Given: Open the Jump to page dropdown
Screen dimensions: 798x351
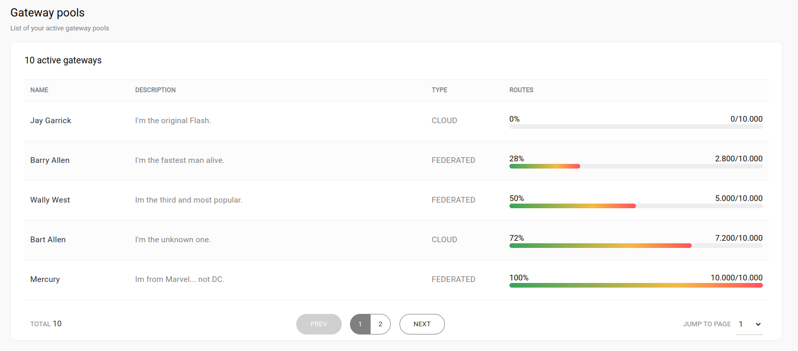Looking at the screenshot, I should tap(749, 324).
